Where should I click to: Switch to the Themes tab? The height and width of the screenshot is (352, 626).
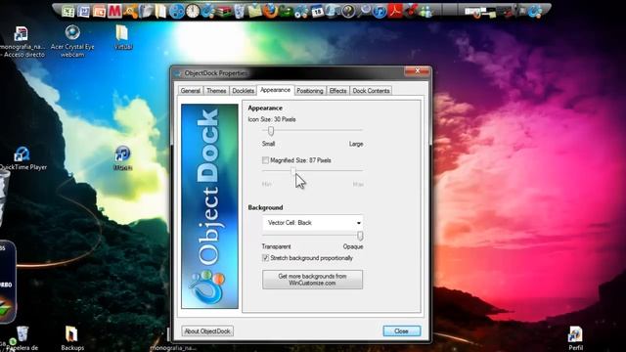pos(216,91)
